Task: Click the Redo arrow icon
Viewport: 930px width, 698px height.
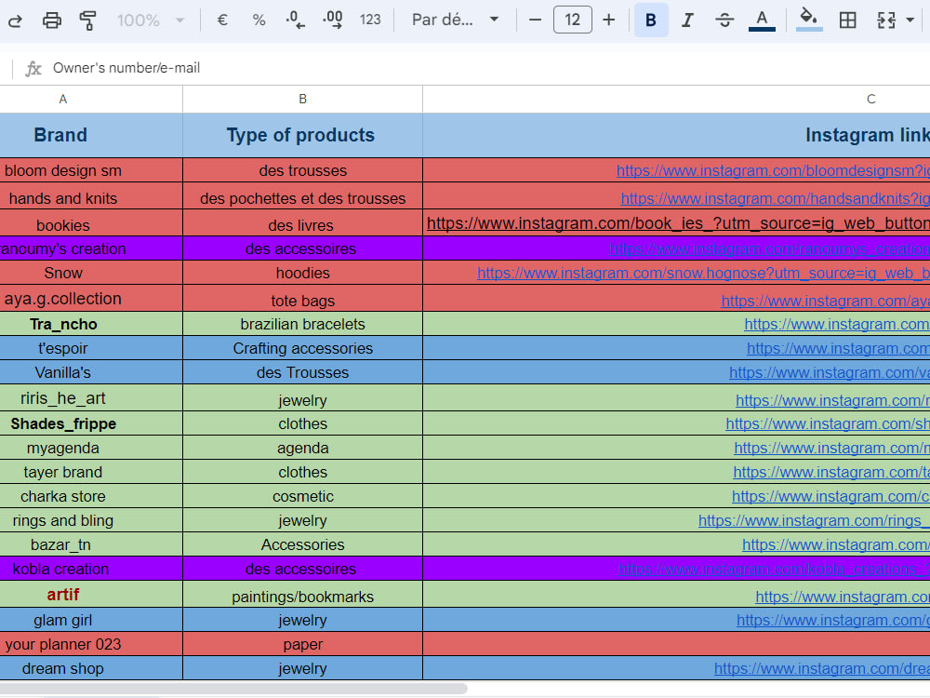Action: coord(15,20)
